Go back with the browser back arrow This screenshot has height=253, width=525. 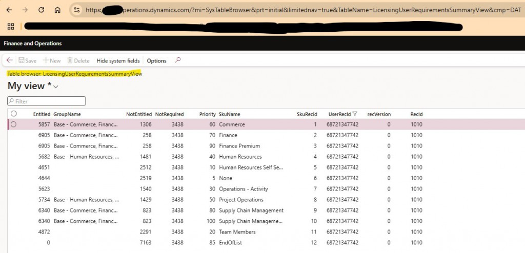pos(9,10)
